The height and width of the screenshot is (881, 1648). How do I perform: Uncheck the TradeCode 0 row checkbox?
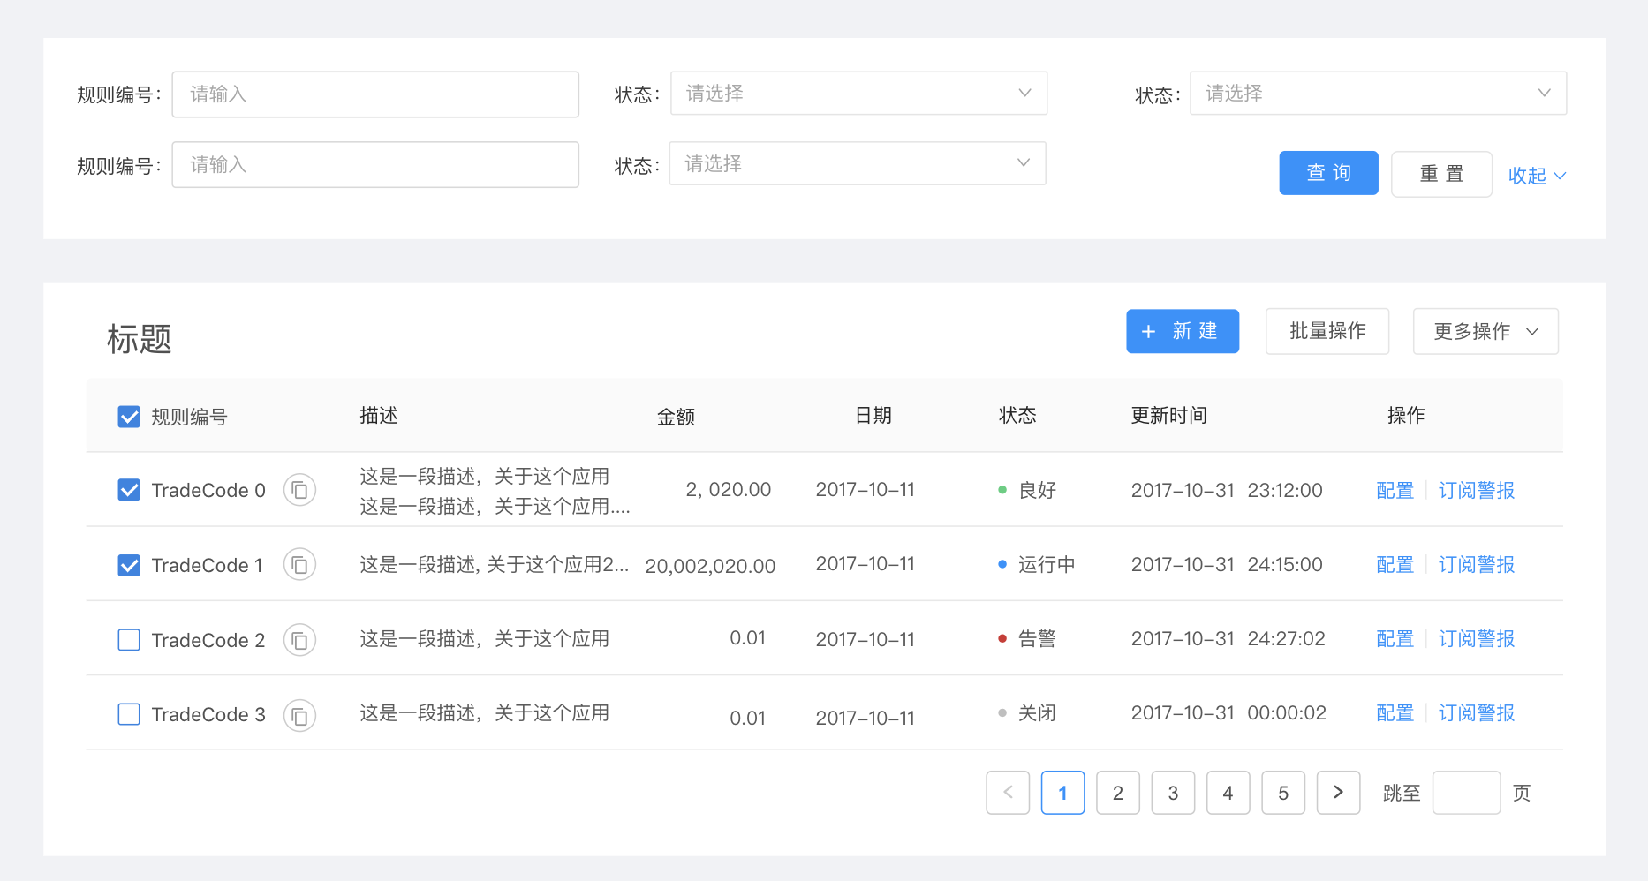[x=129, y=490]
